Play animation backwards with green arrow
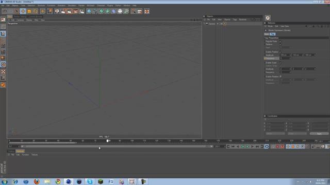The image size is (330, 185). tap(243, 146)
